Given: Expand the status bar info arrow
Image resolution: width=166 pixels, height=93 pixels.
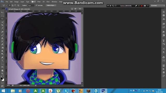Looking at the screenshot, I should point(36,86).
